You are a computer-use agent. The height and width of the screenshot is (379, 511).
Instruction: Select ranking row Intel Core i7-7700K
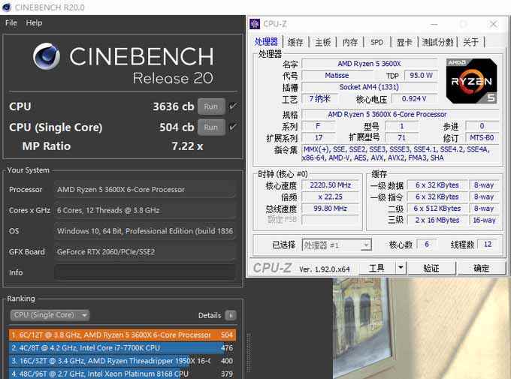122,348
